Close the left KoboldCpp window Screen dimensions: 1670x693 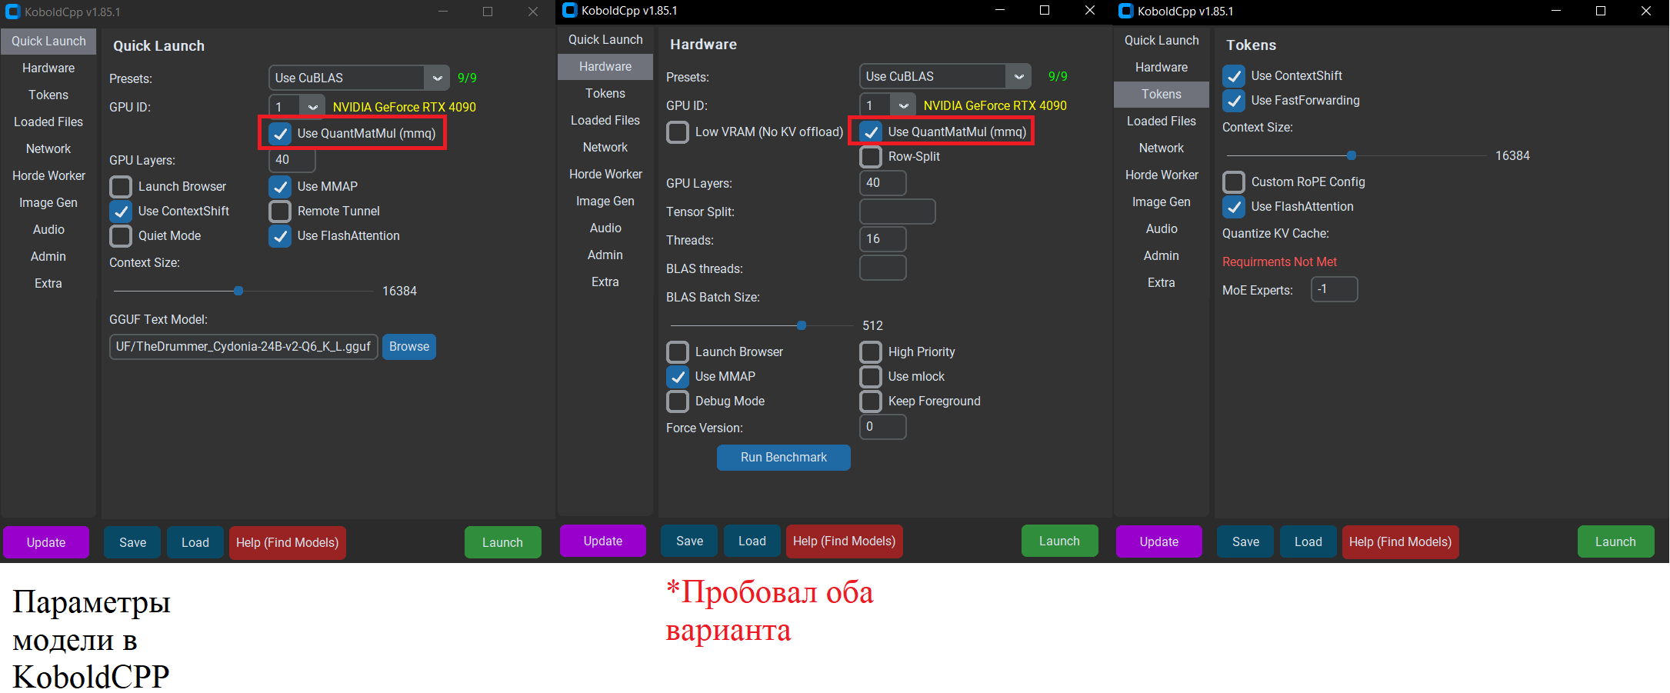[533, 12]
